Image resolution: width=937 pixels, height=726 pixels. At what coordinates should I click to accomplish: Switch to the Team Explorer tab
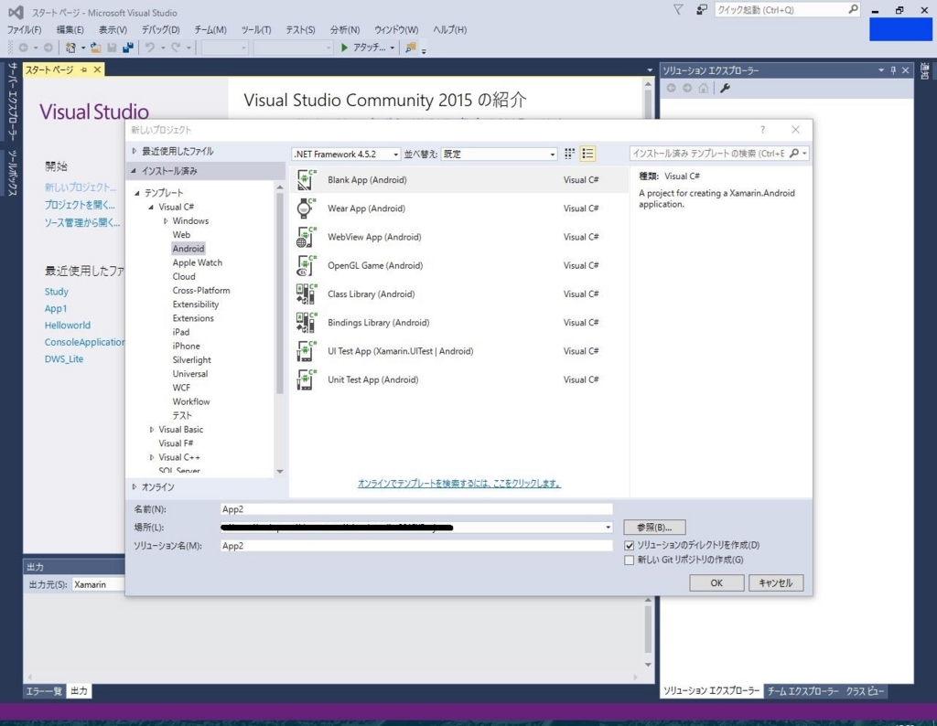coord(802,690)
